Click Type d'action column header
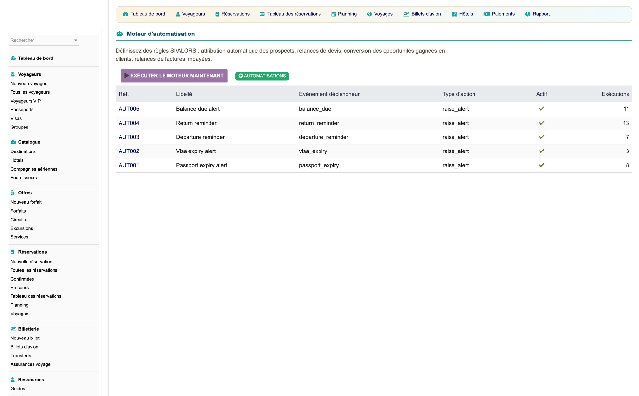 pos(459,94)
